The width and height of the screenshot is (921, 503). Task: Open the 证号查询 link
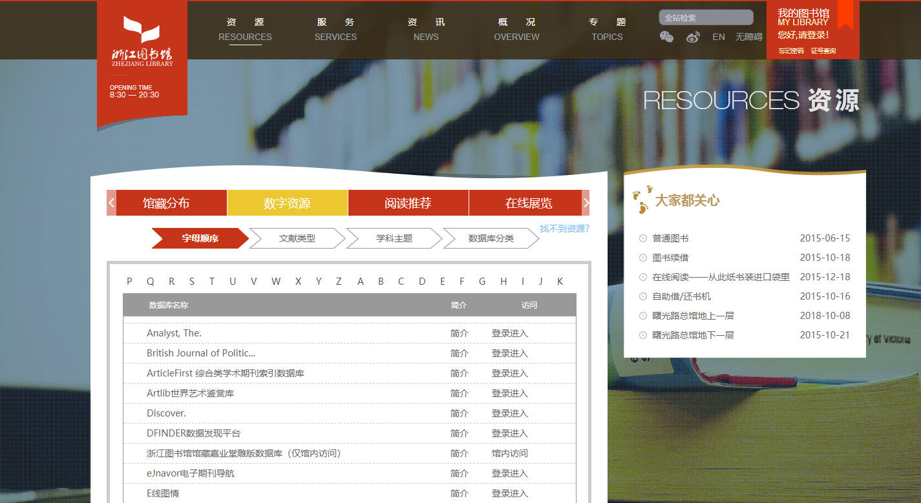click(823, 51)
